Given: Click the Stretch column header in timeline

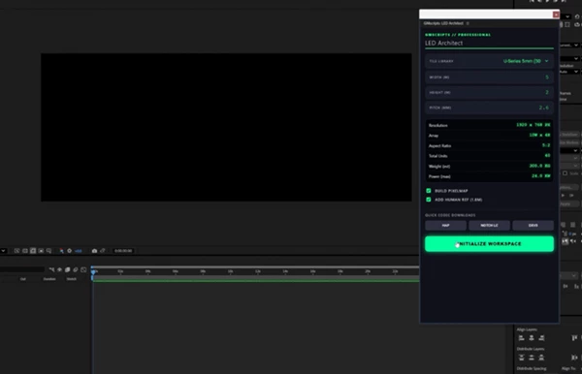Looking at the screenshot, I should (71, 279).
